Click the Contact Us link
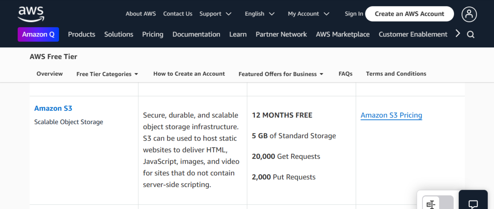 point(178,14)
